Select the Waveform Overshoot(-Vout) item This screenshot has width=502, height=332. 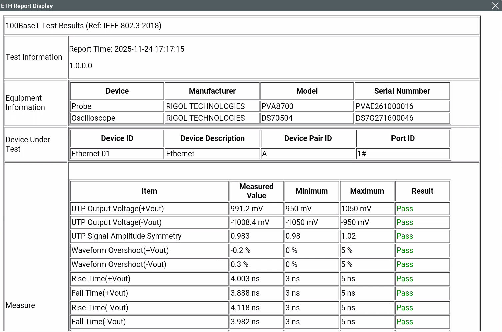click(x=149, y=264)
